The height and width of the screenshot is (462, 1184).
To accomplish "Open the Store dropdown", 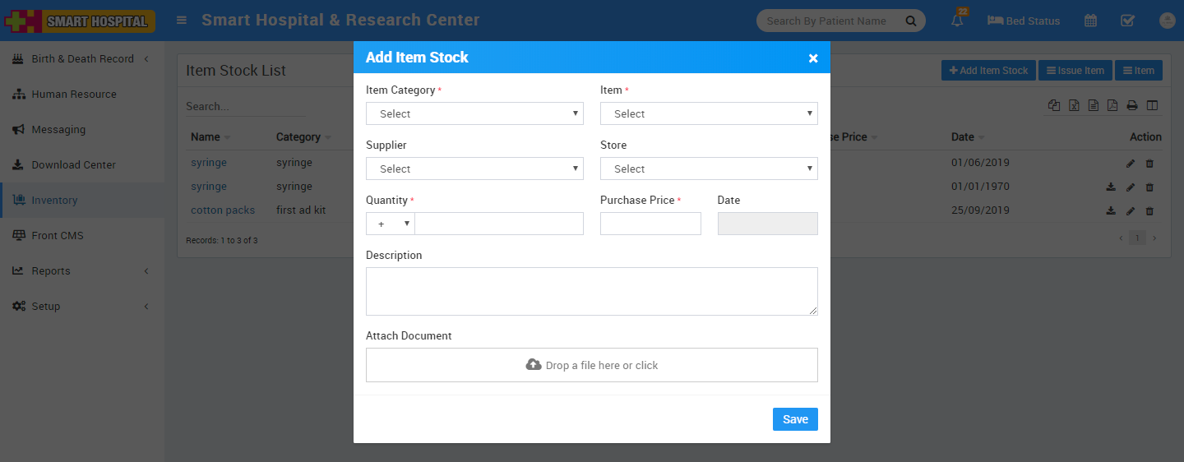I will pyautogui.click(x=709, y=169).
